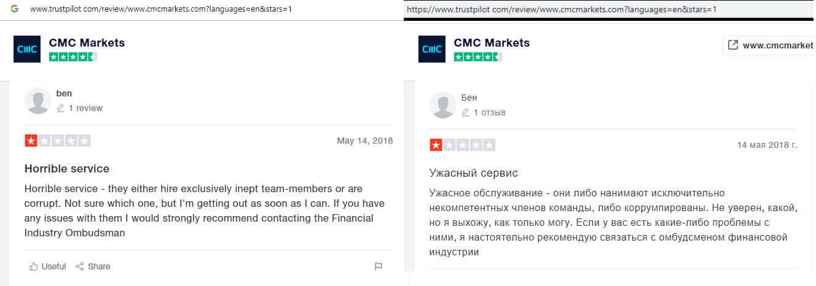Click the green star rating under left CMC Markets
The width and height of the screenshot is (816, 286).
(73, 57)
